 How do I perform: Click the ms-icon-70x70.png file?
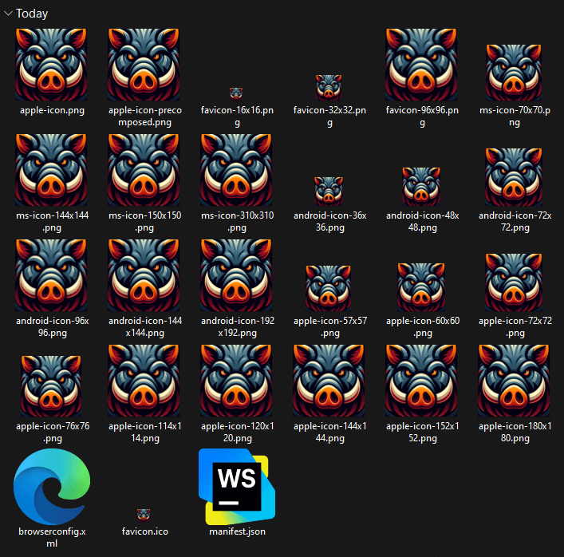point(515,72)
